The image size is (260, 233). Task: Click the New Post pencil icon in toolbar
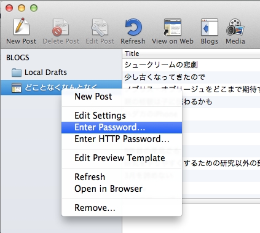(x=22, y=26)
